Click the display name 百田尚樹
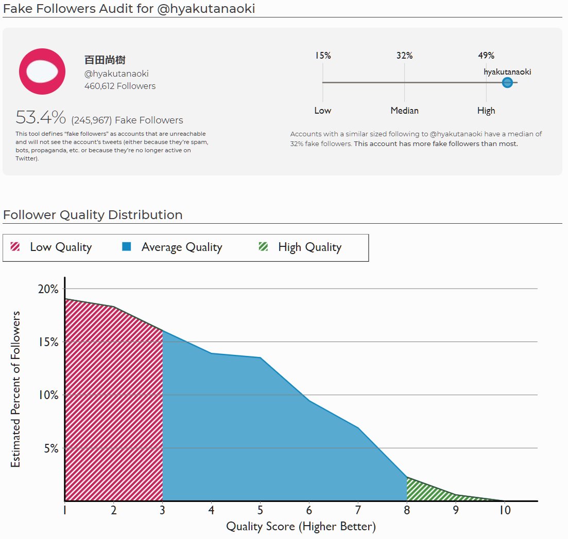This screenshot has width=568, height=539. 105,60
